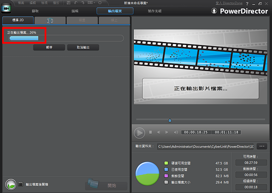Viewport: 272px width, 193px height.
Task: Click the 剩餘時間 value 00:00:56
Action: (251, 175)
